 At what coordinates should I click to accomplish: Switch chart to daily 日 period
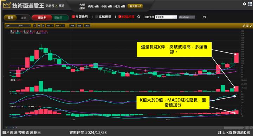[35, 26]
